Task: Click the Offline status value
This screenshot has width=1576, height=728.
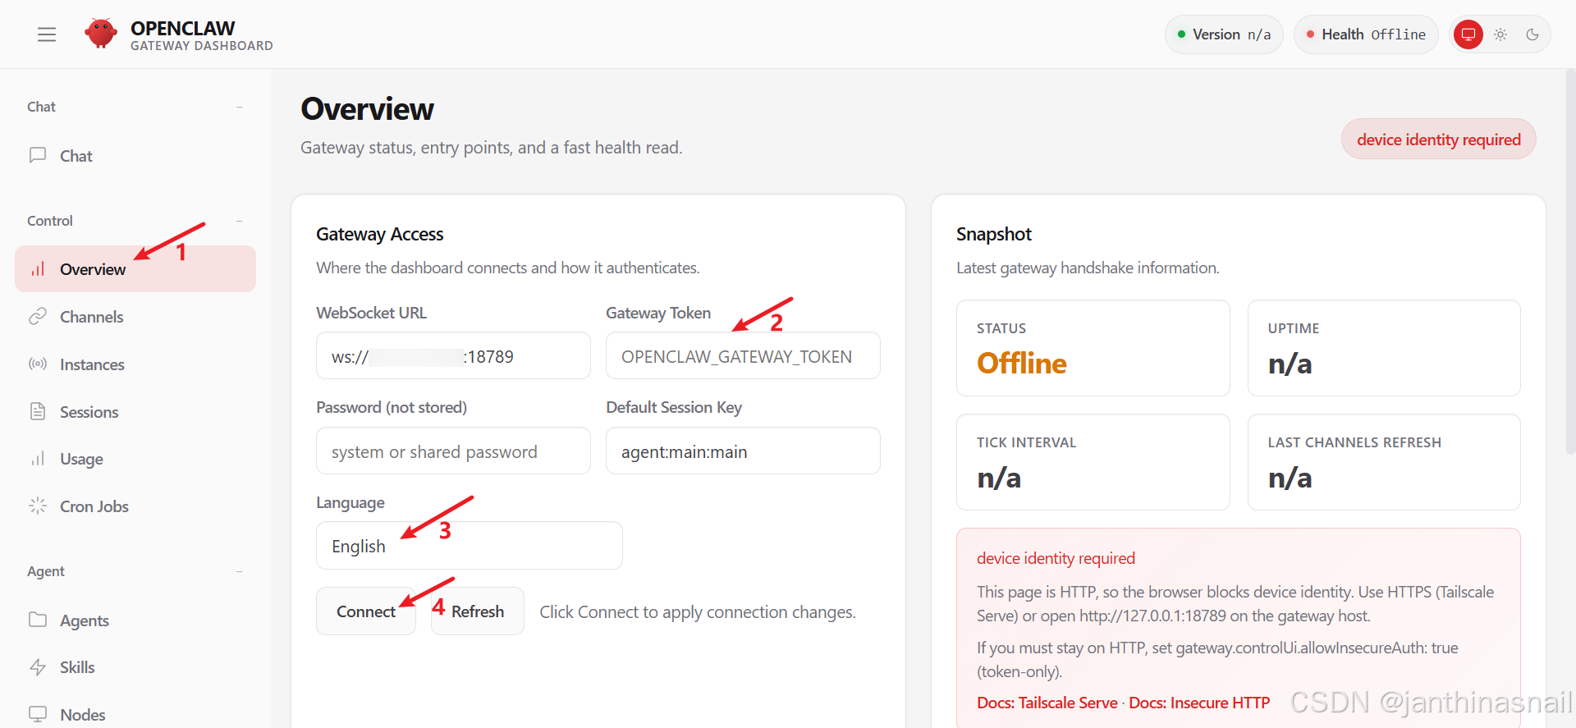Action: click(x=1022, y=364)
